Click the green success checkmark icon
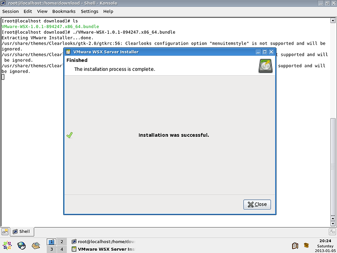Screen dimensions: 337x253 tap(69, 135)
